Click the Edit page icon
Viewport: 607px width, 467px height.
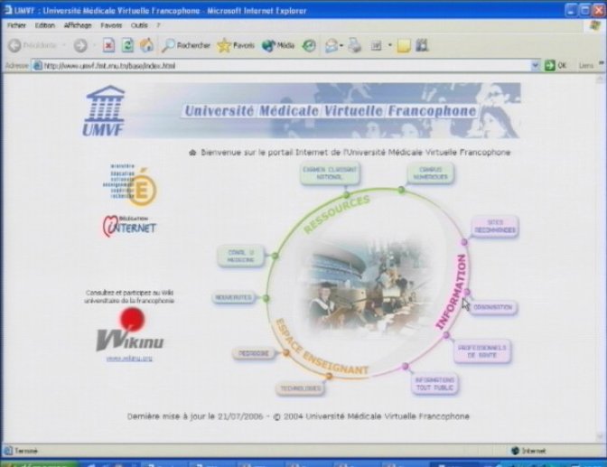[x=377, y=46]
